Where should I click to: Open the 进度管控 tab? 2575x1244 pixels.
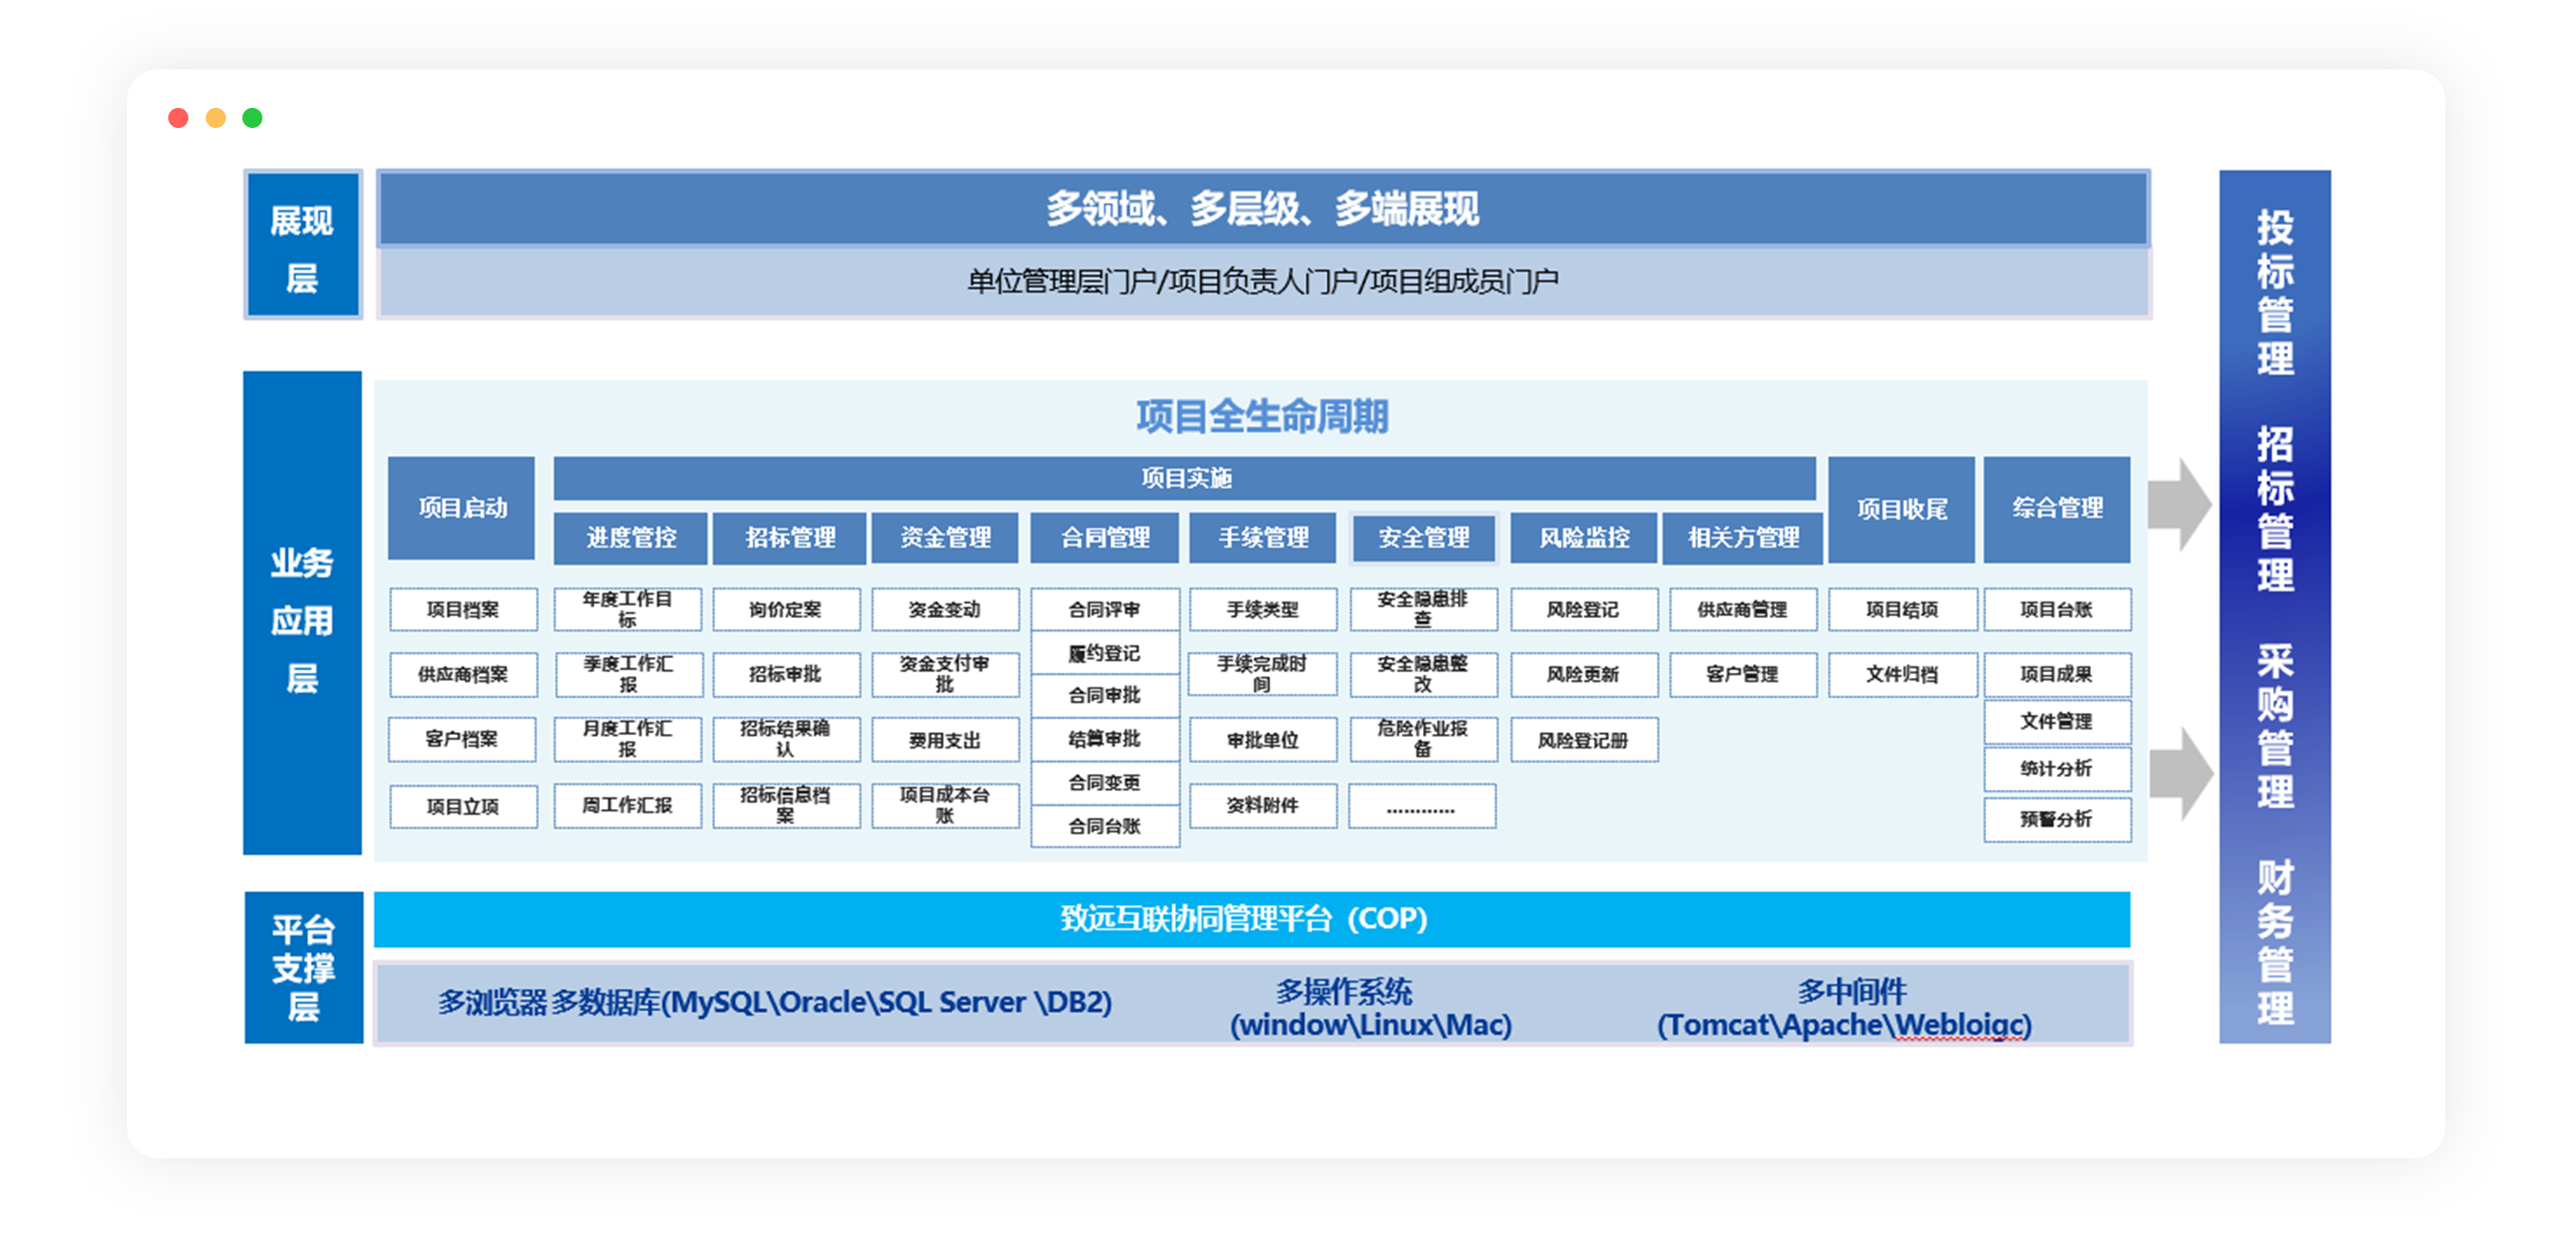tap(631, 537)
